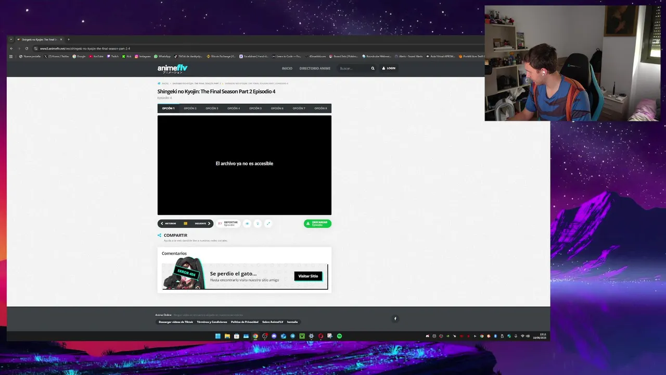Open the WhatsApp bookmark
The height and width of the screenshot is (375, 666).
coord(162,56)
